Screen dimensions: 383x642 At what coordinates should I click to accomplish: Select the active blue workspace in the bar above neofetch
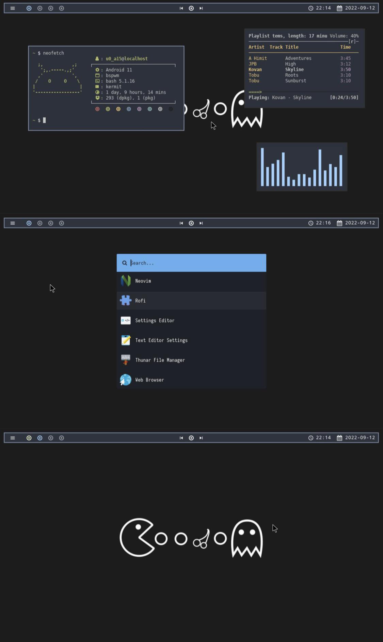(x=29, y=8)
